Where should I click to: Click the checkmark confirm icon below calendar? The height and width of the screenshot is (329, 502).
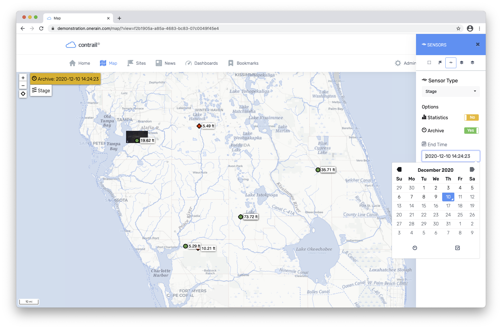point(457,248)
